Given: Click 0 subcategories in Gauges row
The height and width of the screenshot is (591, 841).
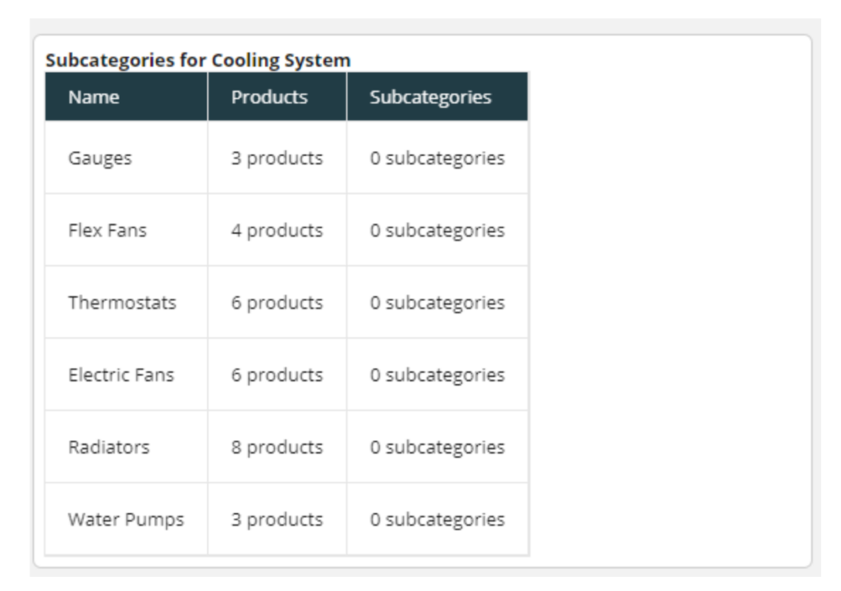Looking at the screenshot, I should tap(438, 158).
